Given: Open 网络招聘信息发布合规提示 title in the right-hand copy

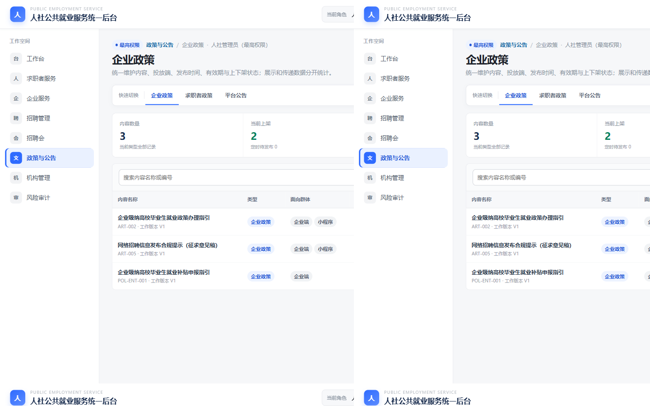Looking at the screenshot, I should (x=521, y=245).
